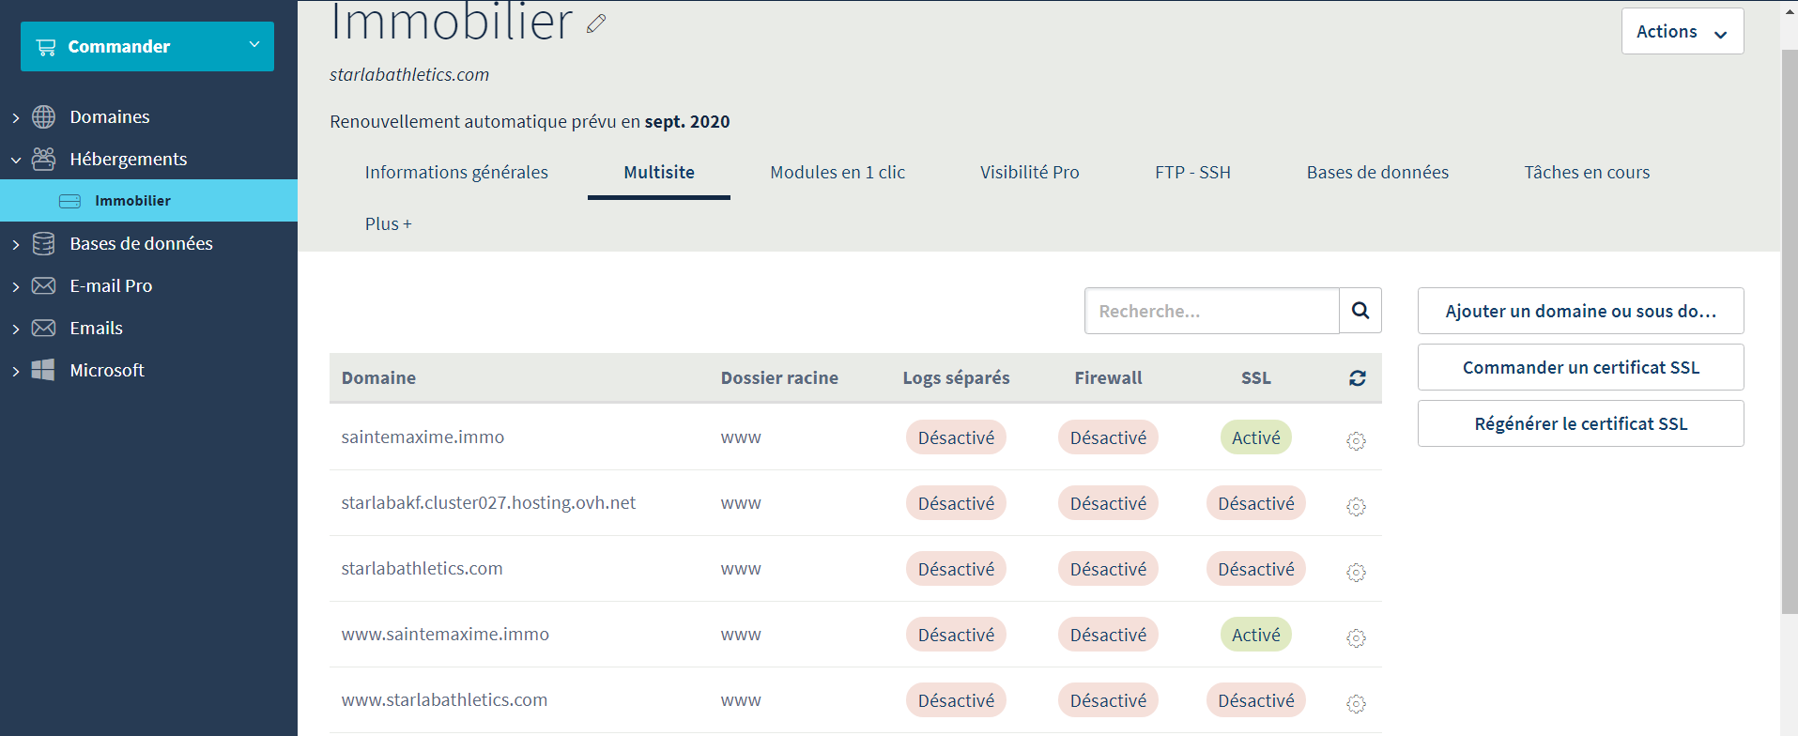Open gear settings for www.saintemaxime.immo row
The width and height of the screenshot is (1798, 736).
click(x=1356, y=637)
